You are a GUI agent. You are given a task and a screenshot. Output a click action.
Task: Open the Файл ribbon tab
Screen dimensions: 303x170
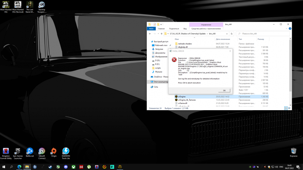[x=151, y=29]
